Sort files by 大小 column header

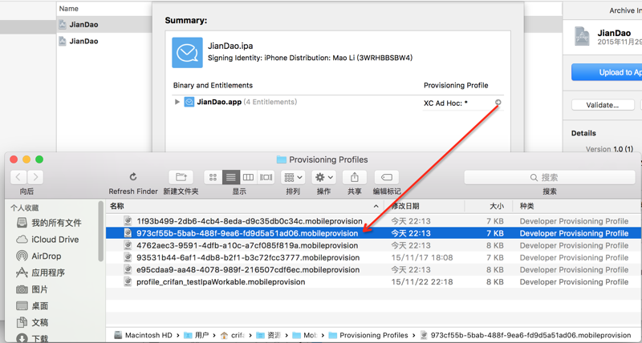489,206
